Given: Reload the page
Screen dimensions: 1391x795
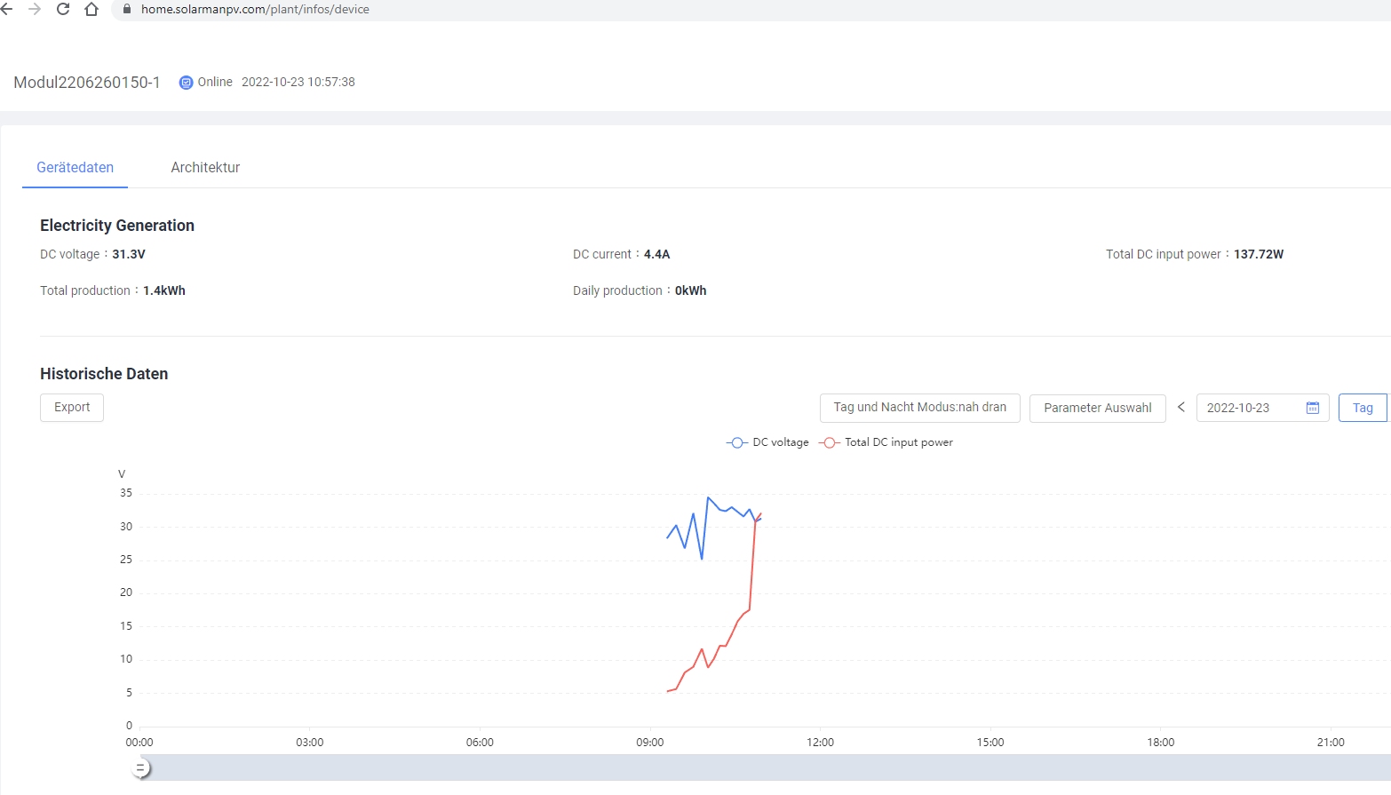Looking at the screenshot, I should coord(63,9).
